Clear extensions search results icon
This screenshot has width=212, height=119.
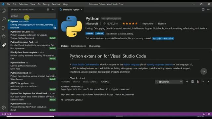[x=48, y=10]
